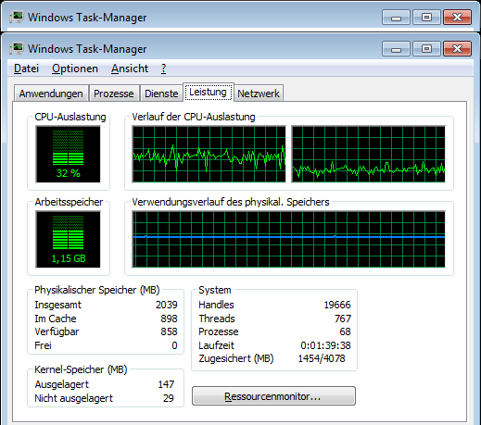This screenshot has width=481, height=425.
Task: Maximize the background Task-Manager window
Action: 426,18
